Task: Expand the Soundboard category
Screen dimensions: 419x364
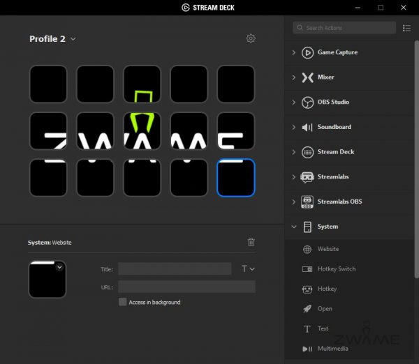Action: [294, 127]
